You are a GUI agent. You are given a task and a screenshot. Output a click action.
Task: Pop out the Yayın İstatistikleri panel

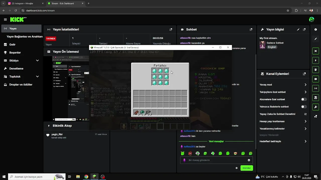point(171,29)
